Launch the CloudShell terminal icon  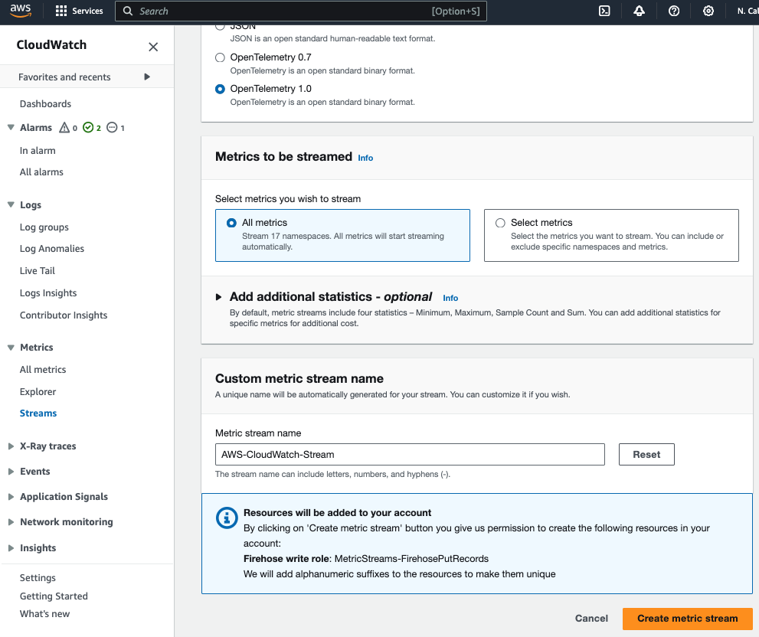[604, 11]
